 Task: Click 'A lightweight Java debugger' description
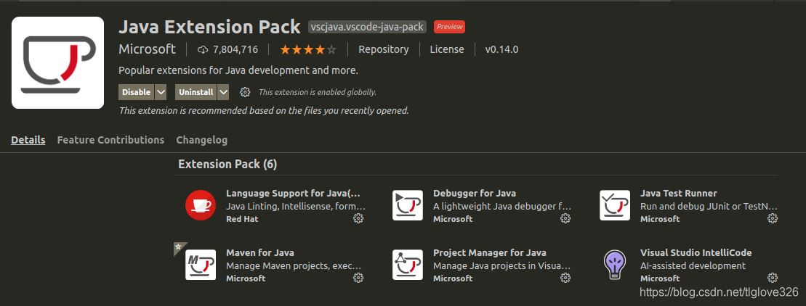tap(502, 206)
